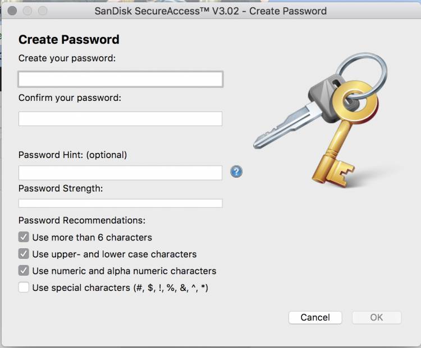Click the silver key with gray head

click(298, 113)
